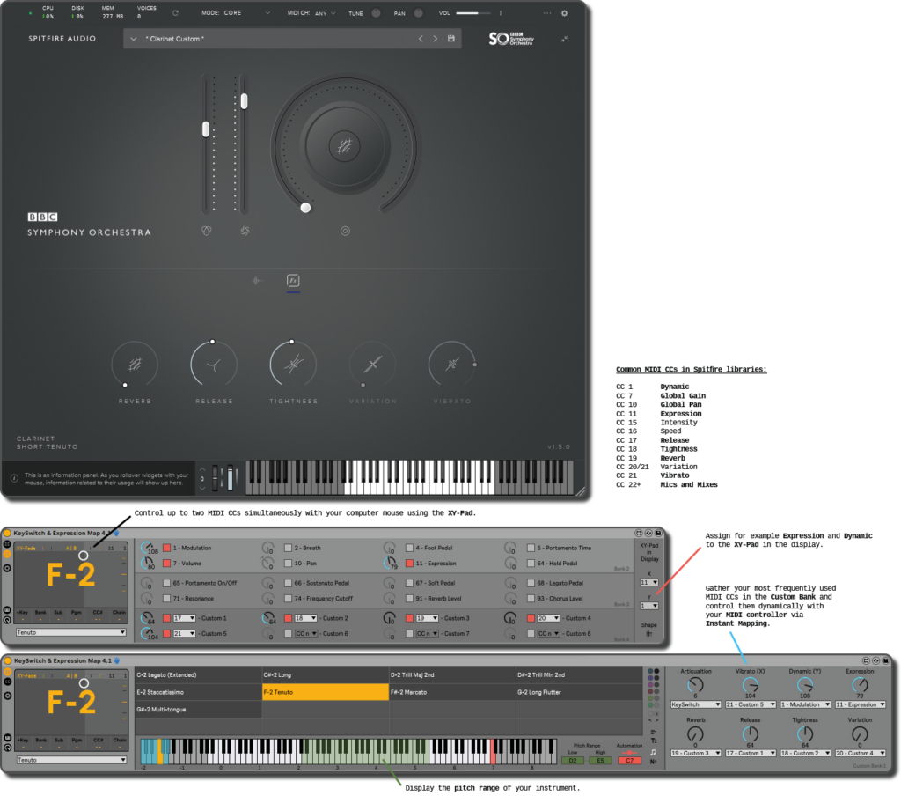901x796 pixels.
Task: Save the Clarinet Custom preset
Action: pyautogui.click(x=451, y=39)
